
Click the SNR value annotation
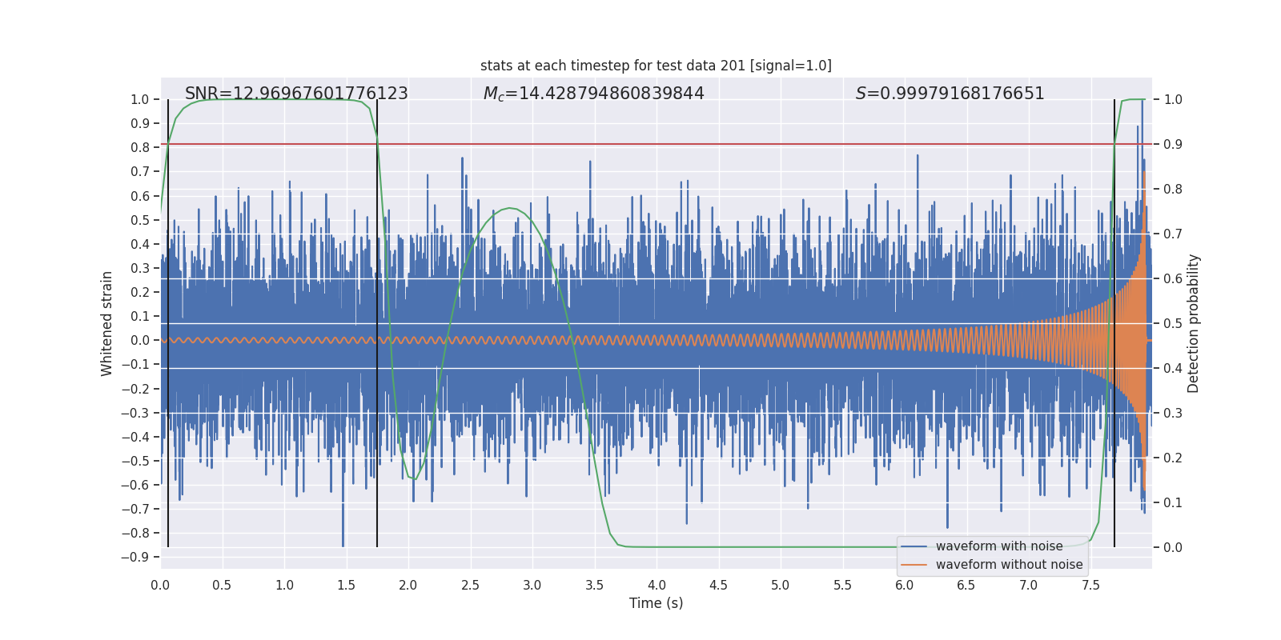pos(296,94)
